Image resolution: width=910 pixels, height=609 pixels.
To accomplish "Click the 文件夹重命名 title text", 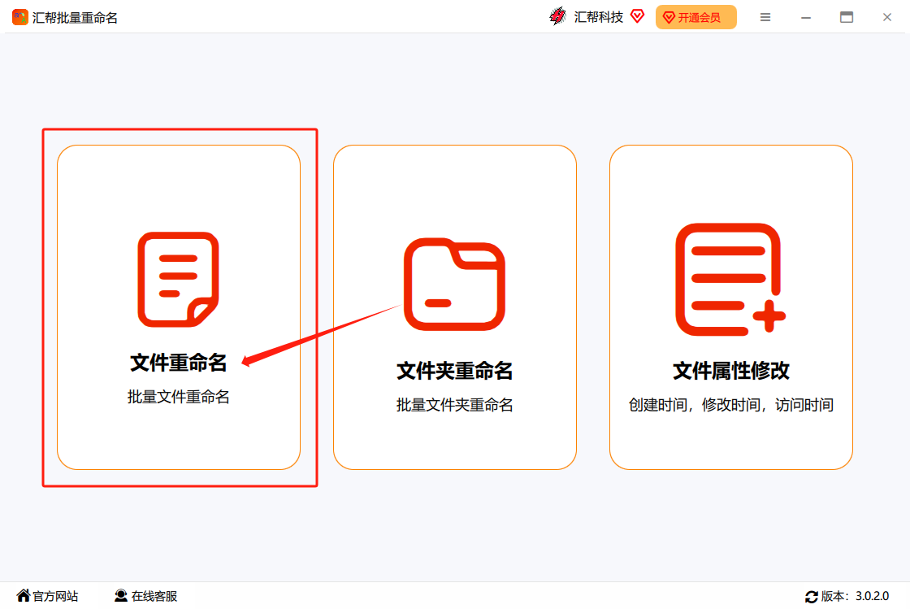I will pos(454,371).
